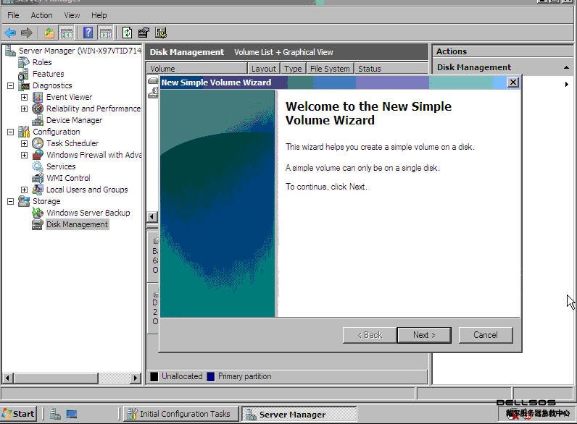Open Help via the question mark icon
Screen dimensions: 577x424
[x=88, y=33]
